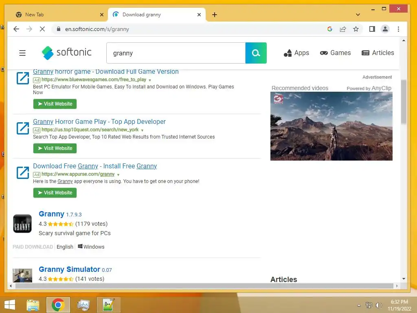Image resolution: width=417 pixels, height=313 pixels.
Task: Open Download Free Granny Install link
Action: 95,166
